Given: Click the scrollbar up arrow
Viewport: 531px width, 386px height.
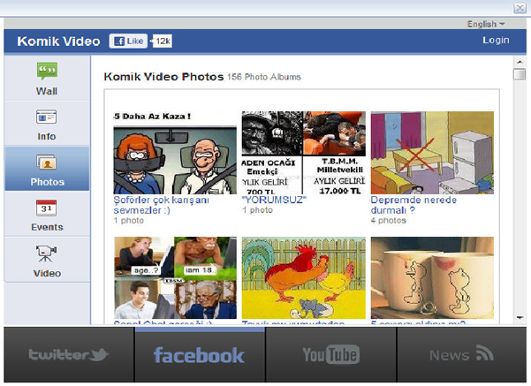Looking at the screenshot, I should click(x=520, y=63).
